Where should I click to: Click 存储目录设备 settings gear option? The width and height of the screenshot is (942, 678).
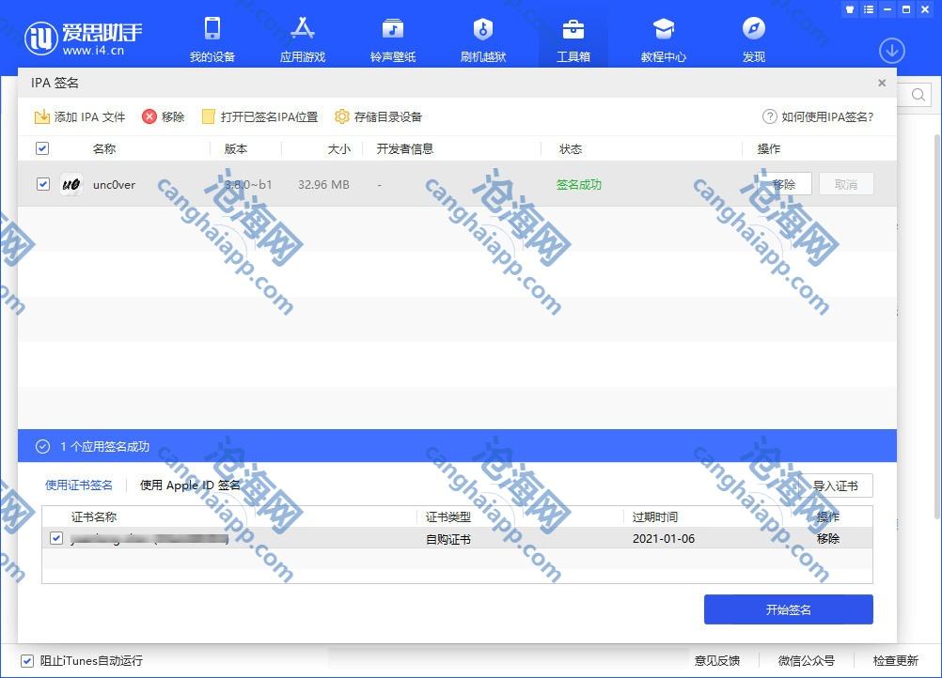[x=379, y=117]
